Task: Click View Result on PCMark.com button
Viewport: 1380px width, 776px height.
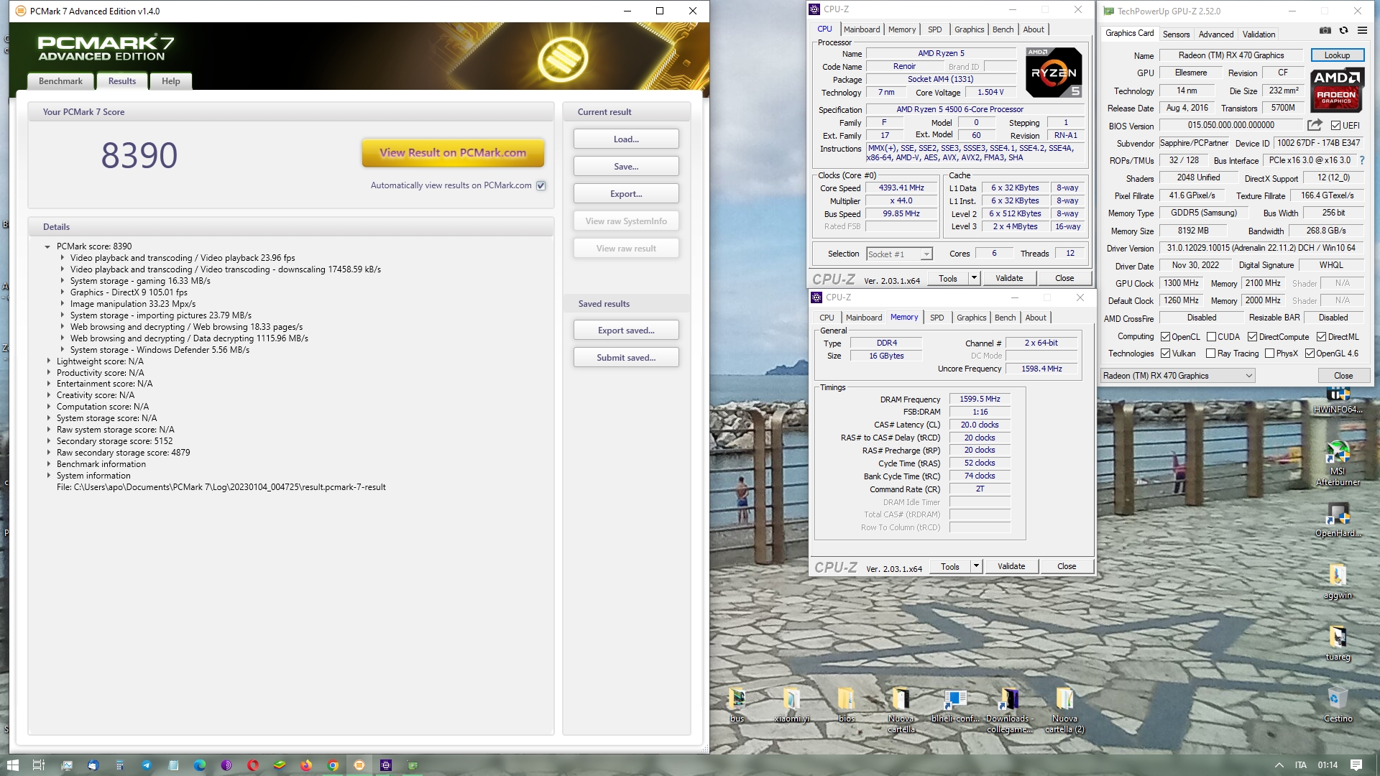Action: (x=453, y=152)
